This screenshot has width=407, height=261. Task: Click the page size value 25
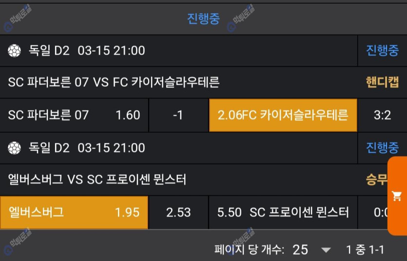[300, 250]
